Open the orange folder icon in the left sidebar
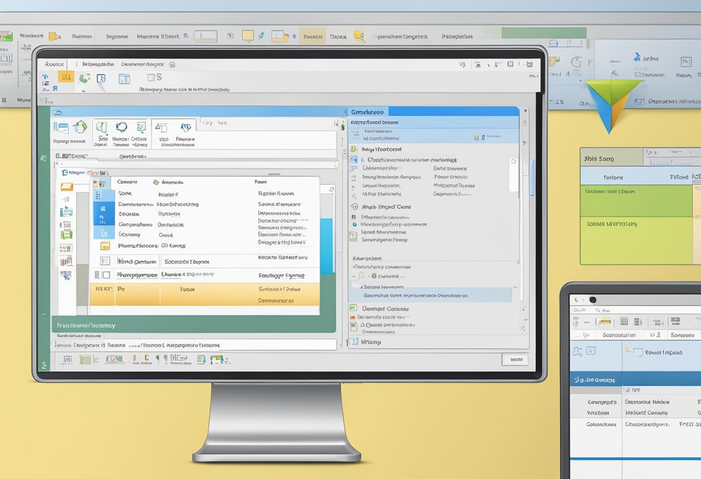The width and height of the screenshot is (701, 479). click(67, 187)
